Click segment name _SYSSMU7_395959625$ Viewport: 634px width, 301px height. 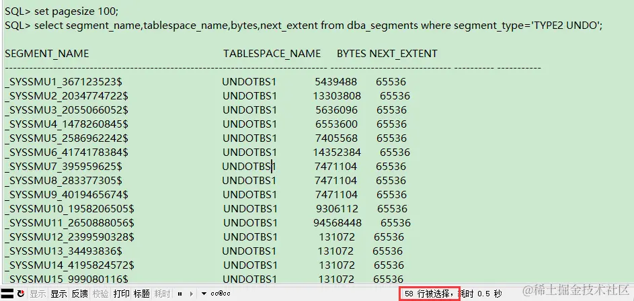[x=63, y=167]
